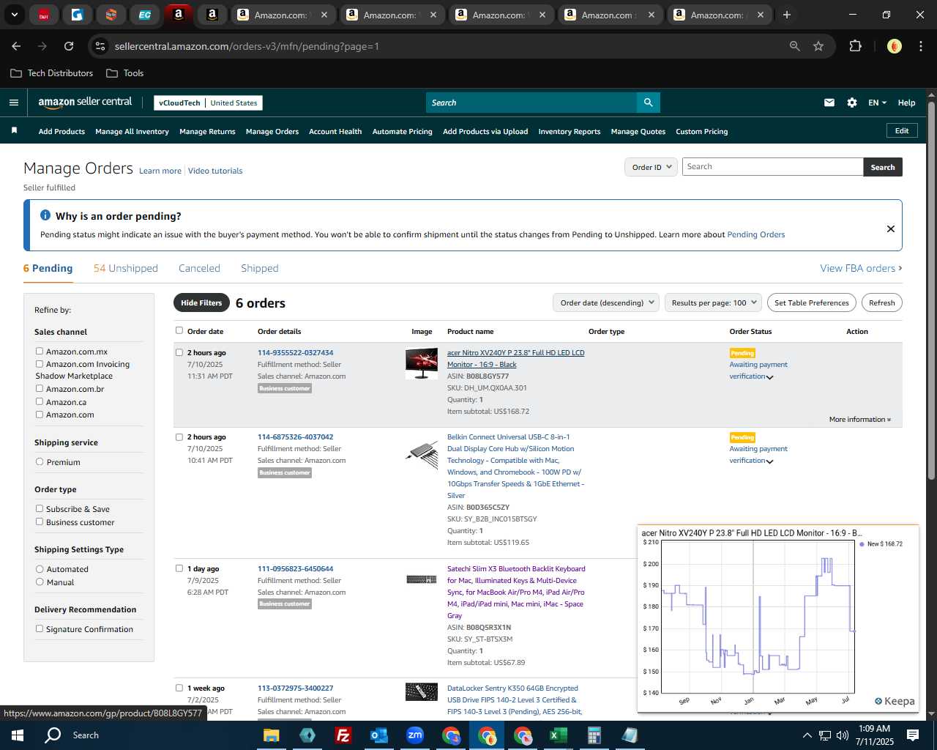This screenshot has height=750, width=937.
Task: Click the Refresh orders button
Action: (x=882, y=302)
